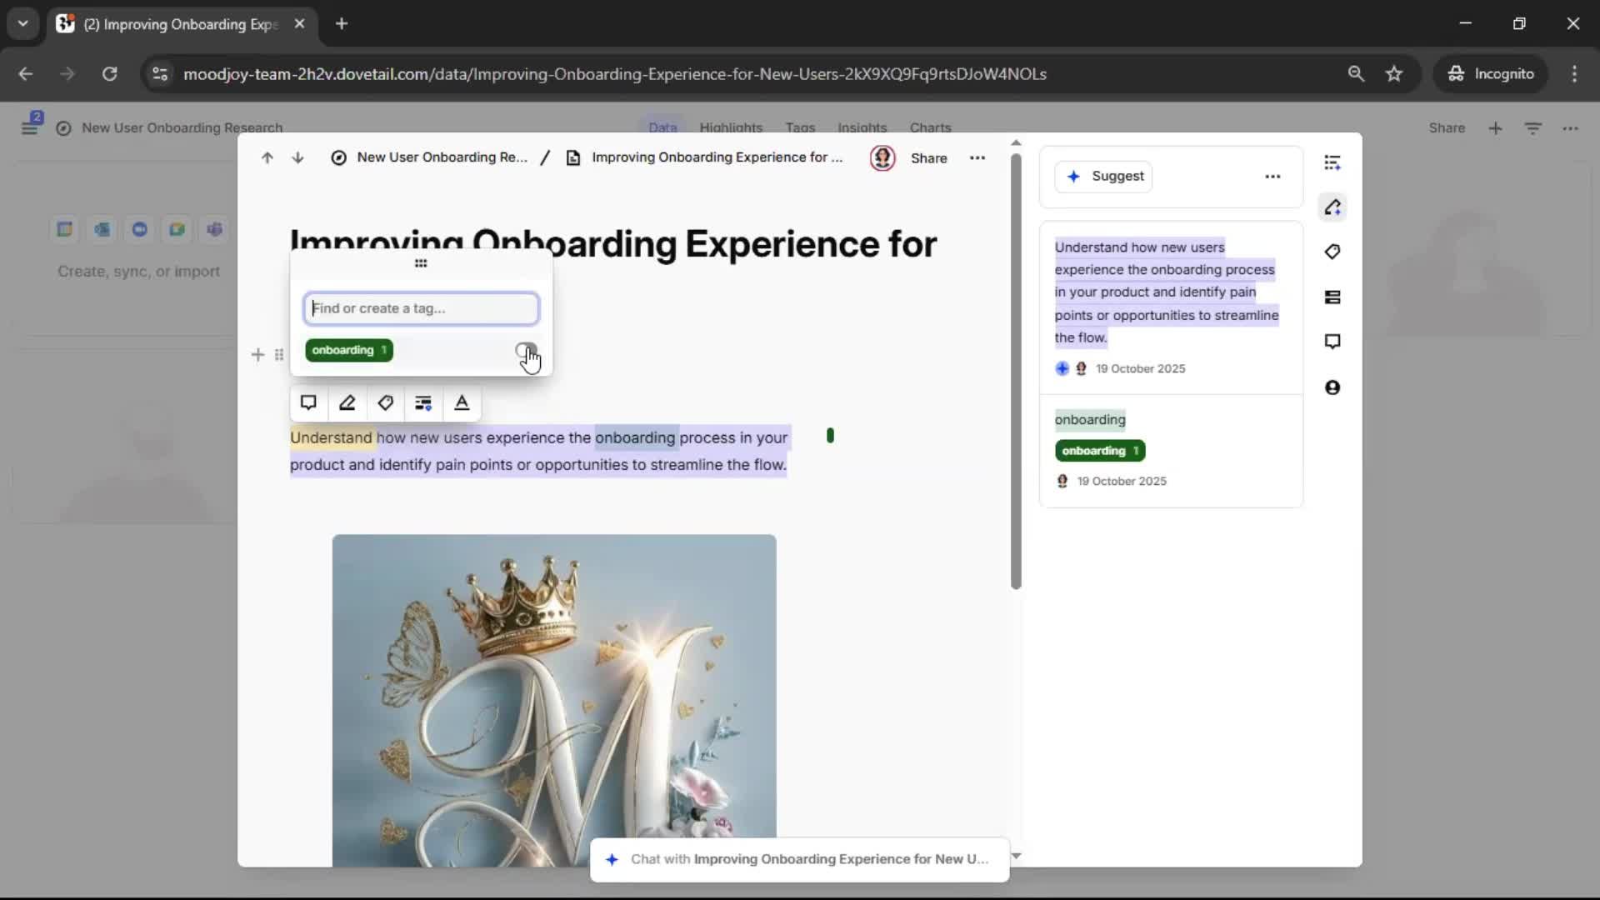Click the green highlight marker beside paragraph
Image resolution: width=1600 pixels, height=900 pixels.
click(830, 436)
